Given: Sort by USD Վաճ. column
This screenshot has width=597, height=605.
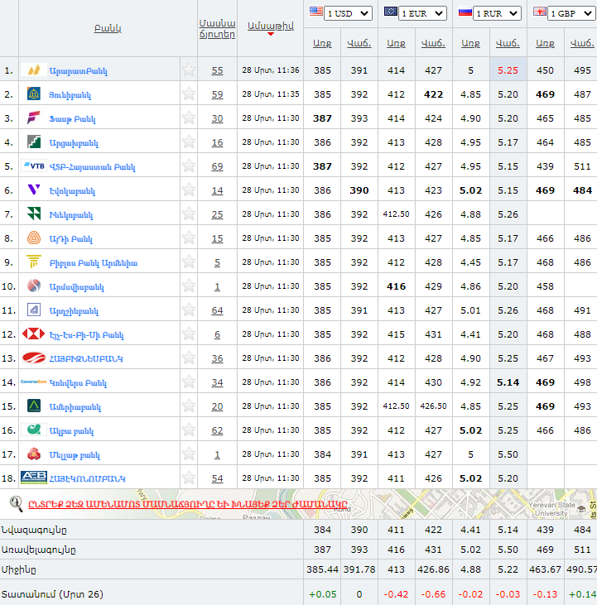Looking at the screenshot, I should [359, 43].
